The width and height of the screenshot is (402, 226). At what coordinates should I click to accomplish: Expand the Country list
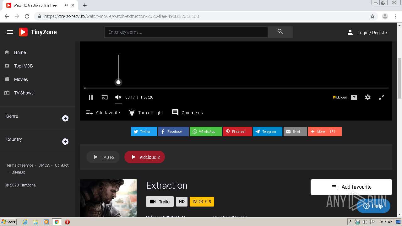point(65,142)
